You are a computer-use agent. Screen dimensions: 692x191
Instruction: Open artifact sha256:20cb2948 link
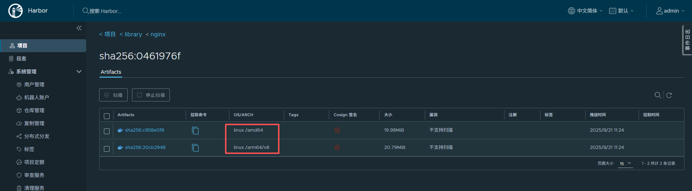[145, 147]
